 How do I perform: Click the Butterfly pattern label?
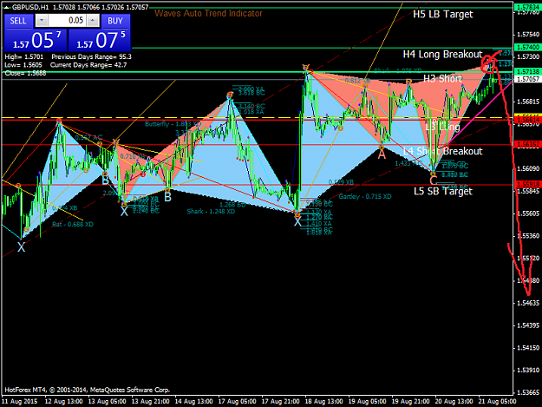[173, 124]
